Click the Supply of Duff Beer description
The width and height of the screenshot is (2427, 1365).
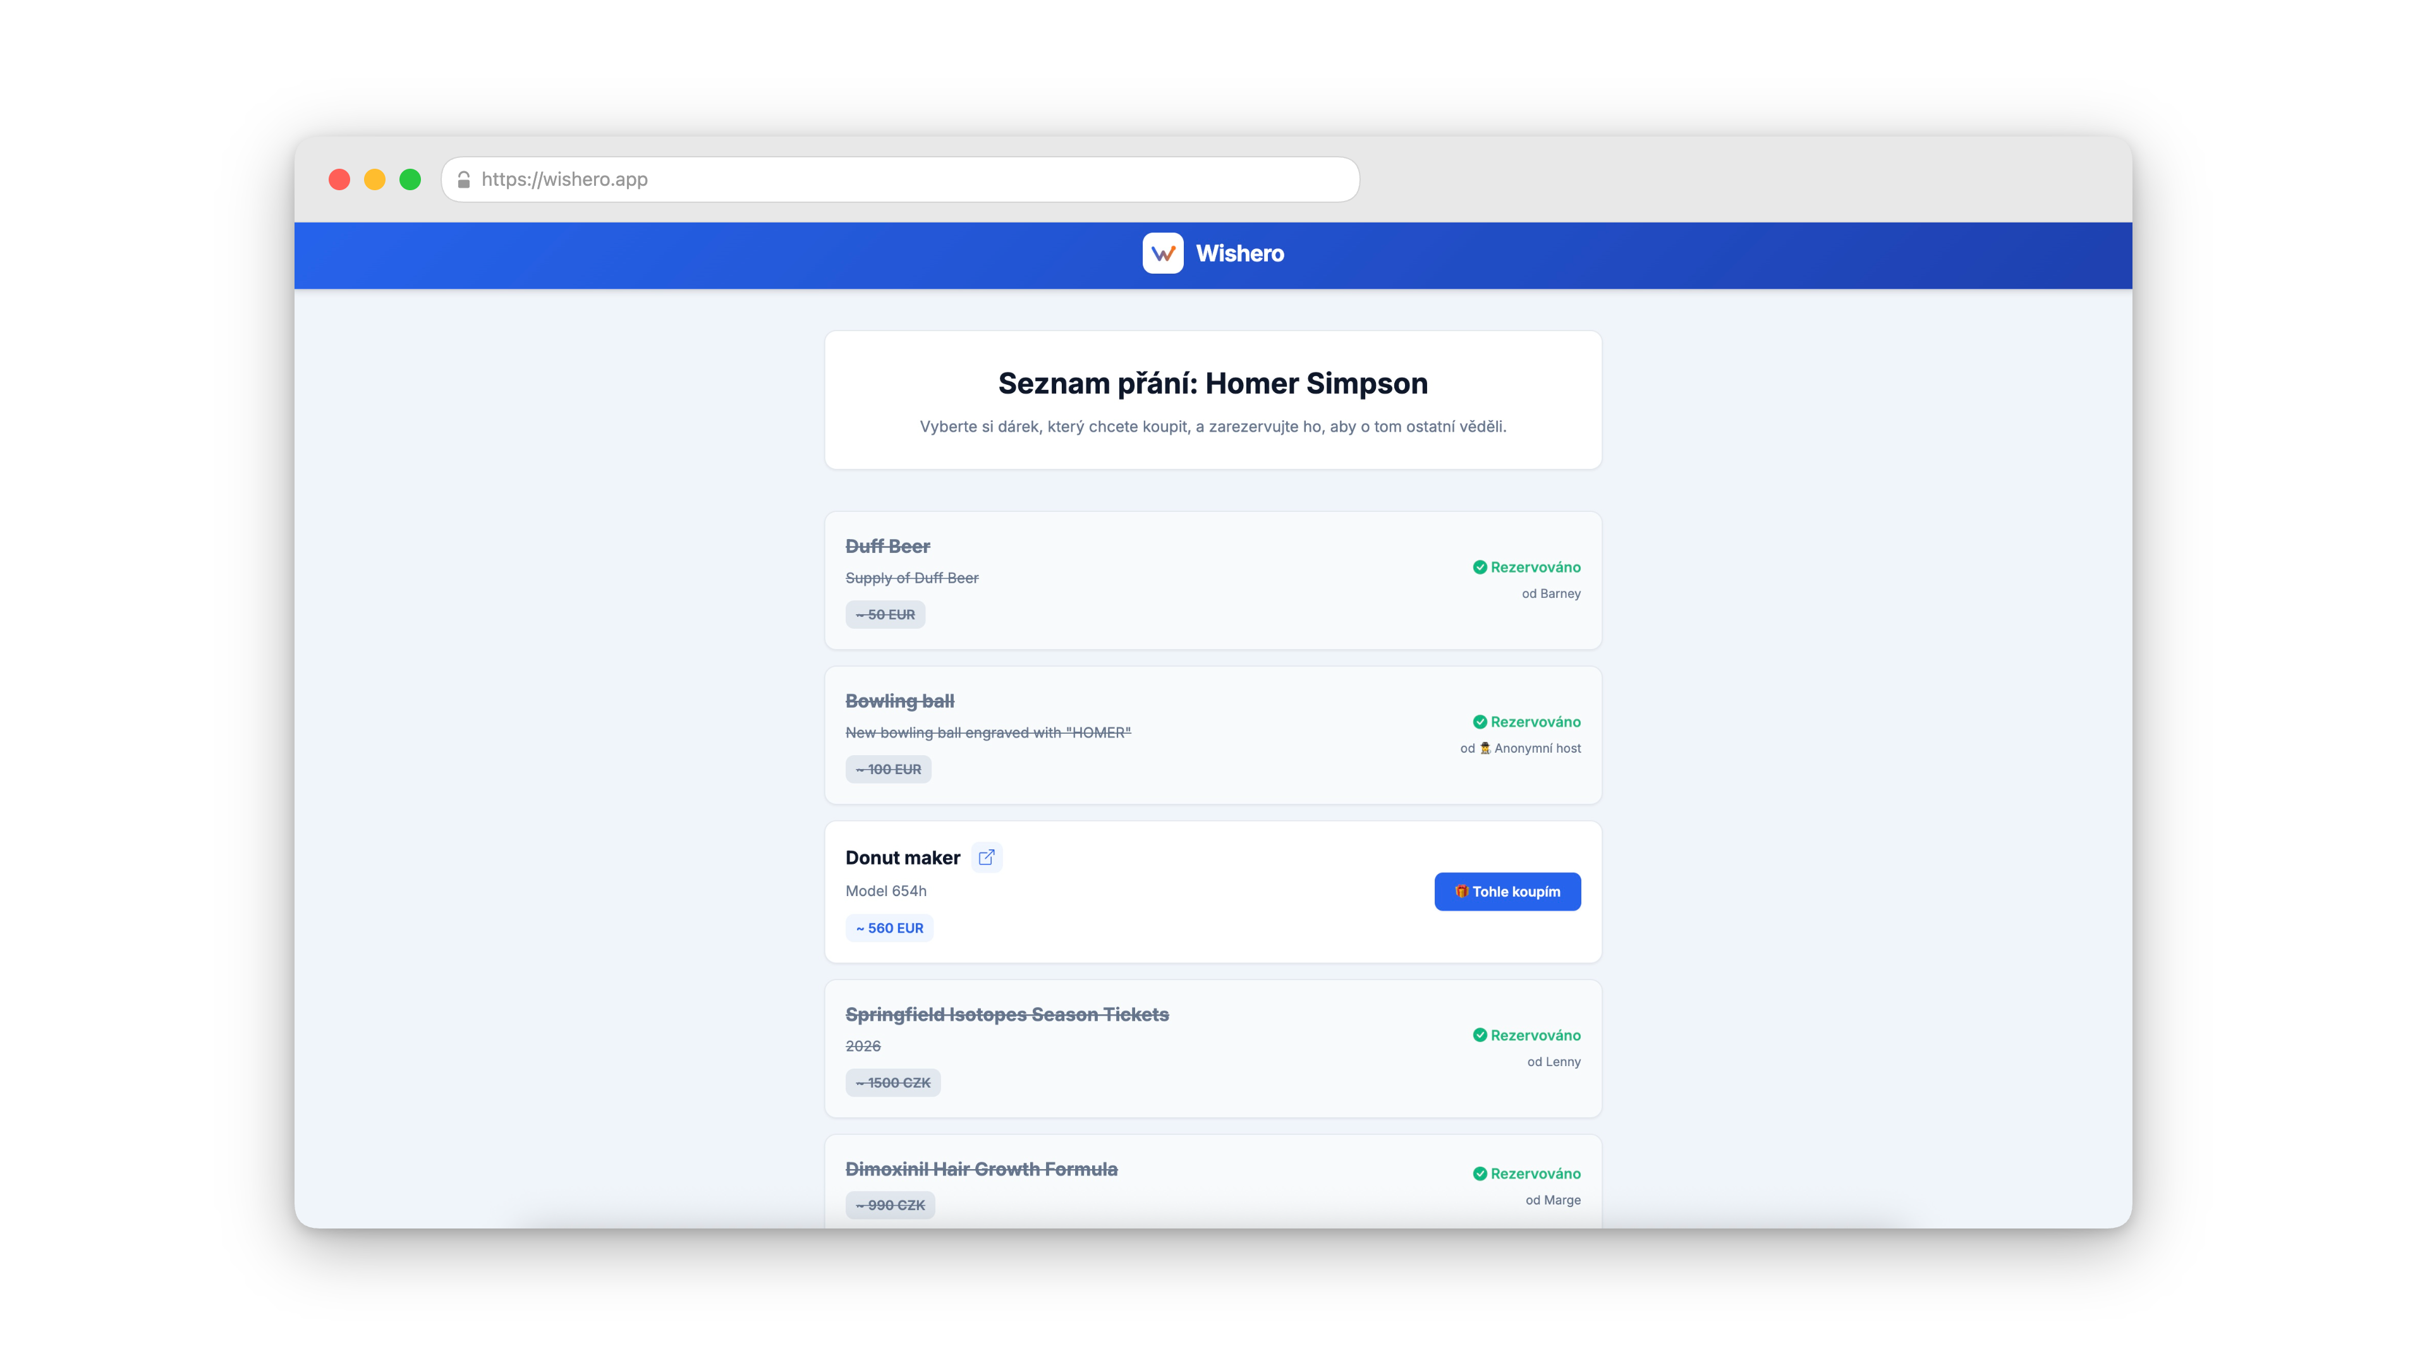911,578
